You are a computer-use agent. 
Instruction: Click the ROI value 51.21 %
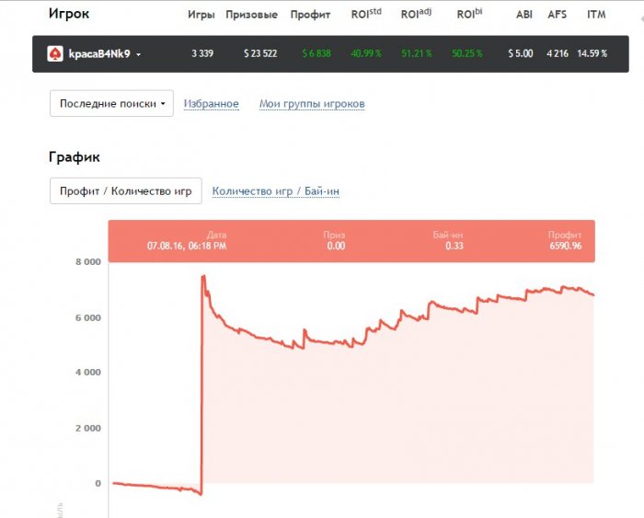tap(417, 53)
